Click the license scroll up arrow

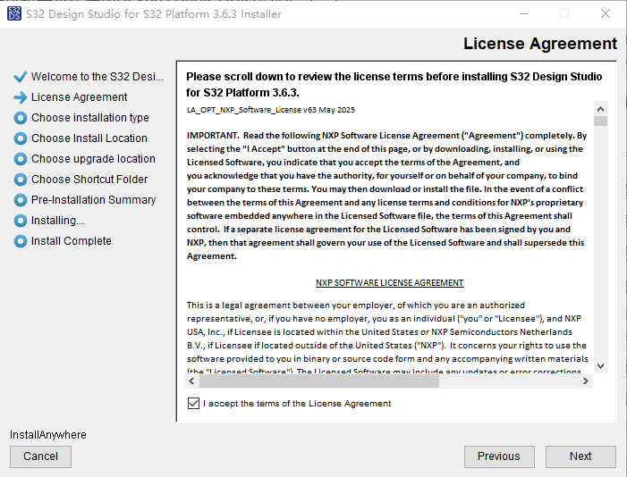point(600,109)
